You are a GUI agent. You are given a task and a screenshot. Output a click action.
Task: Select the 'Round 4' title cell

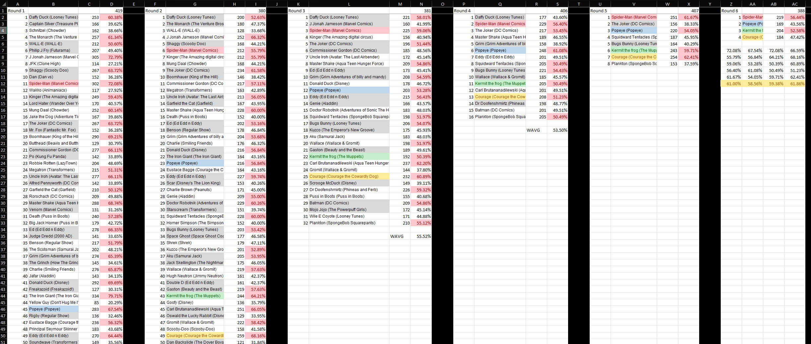[464, 11]
